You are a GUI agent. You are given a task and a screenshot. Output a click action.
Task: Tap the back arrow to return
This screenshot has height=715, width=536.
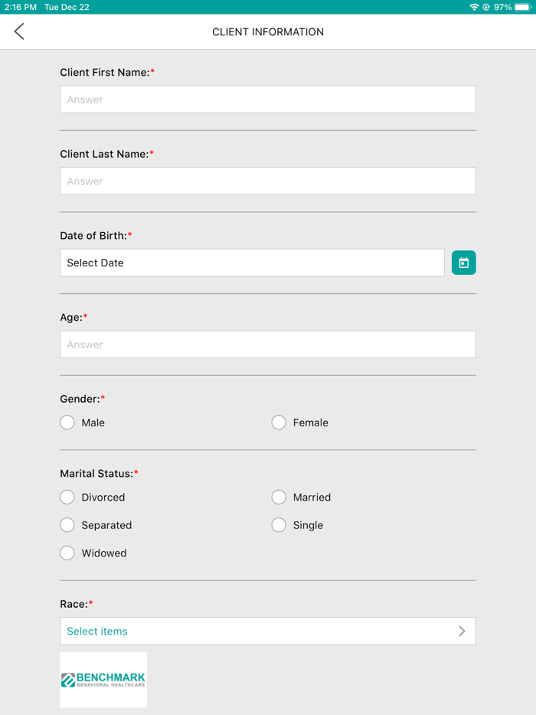[18, 31]
